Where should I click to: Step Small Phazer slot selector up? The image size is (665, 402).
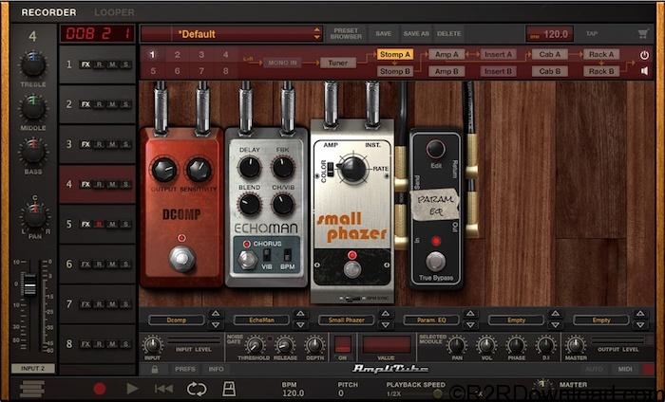point(385,314)
